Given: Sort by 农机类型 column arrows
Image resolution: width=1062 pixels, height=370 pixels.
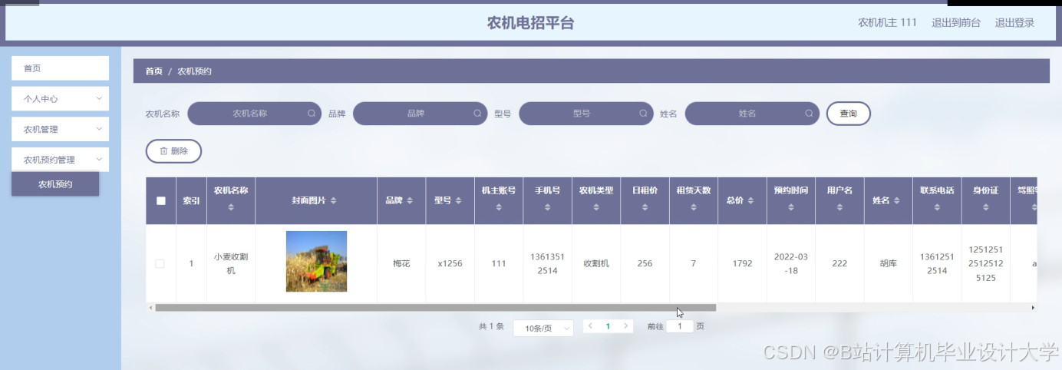Looking at the screenshot, I should tap(596, 207).
